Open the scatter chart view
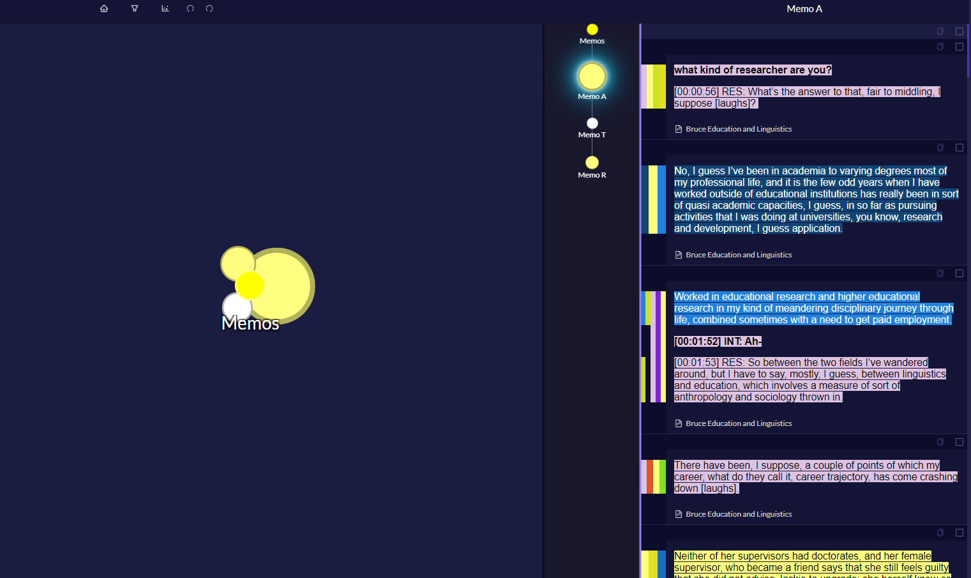The width and height of the screenshot is (971, 578). click(165, 9)
